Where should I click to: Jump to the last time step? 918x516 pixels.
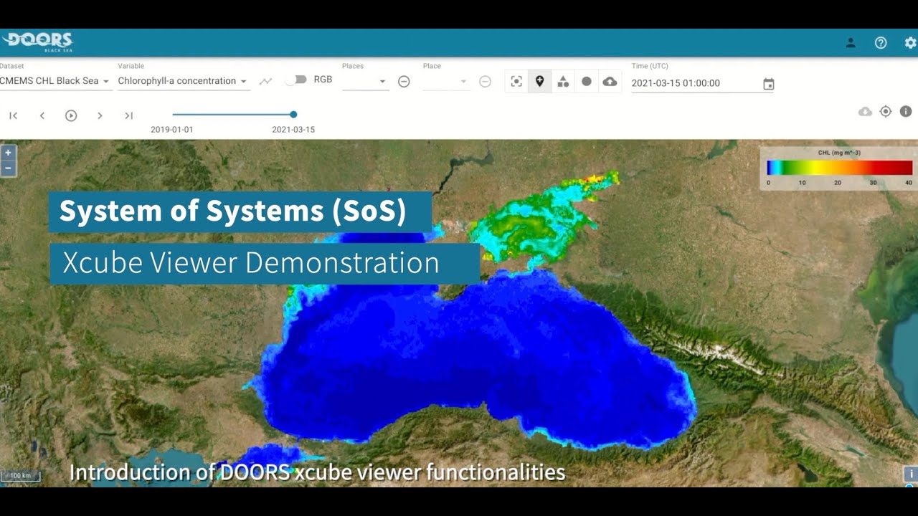point(128,115)
